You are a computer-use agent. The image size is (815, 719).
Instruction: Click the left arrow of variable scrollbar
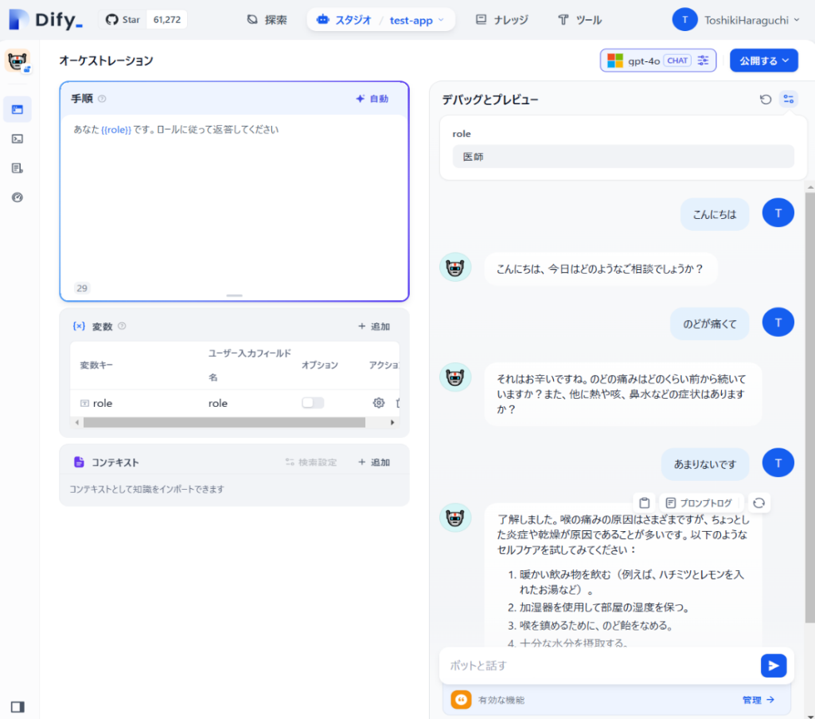tap(77, 423)
